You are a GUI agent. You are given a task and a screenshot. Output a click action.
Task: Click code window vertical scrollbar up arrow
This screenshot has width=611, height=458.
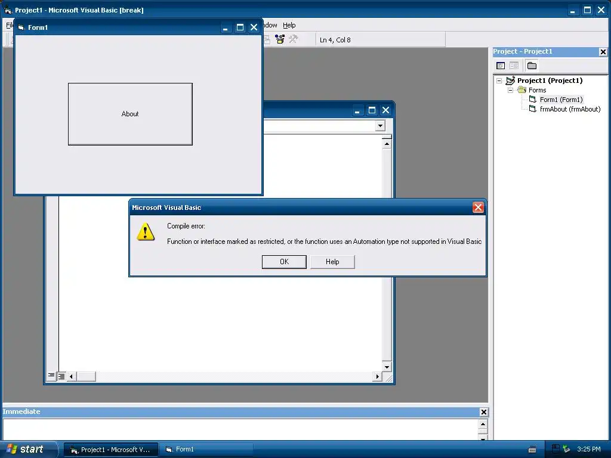tap(387, 144)
